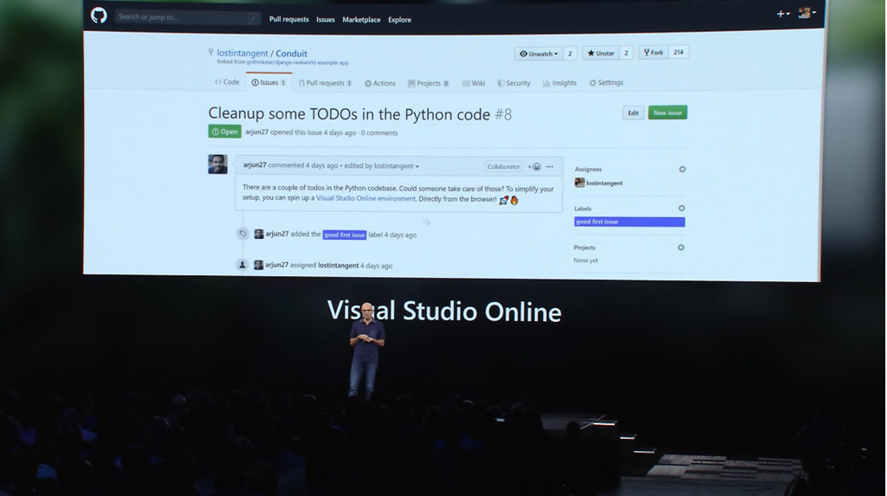Click good first issue label in sidebar
Viewport: 887px width, 496px height.
(x=629, y=222)
